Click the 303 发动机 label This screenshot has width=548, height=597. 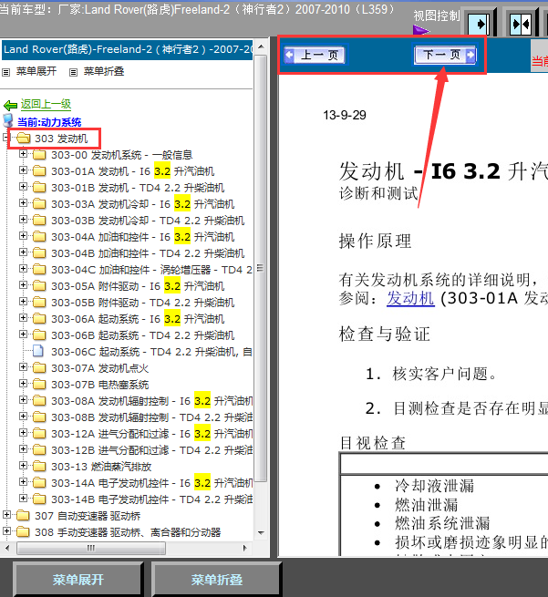pyautogui.click(x=61, y=139)
